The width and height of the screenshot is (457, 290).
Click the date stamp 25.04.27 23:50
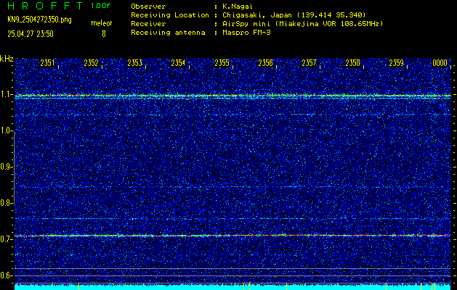coord(31,34)
